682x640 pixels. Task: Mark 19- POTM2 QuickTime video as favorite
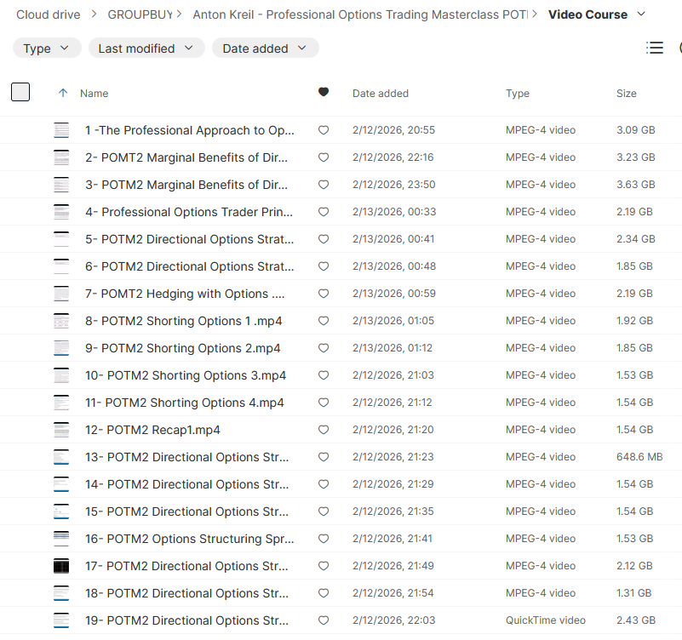coord(324,620)
